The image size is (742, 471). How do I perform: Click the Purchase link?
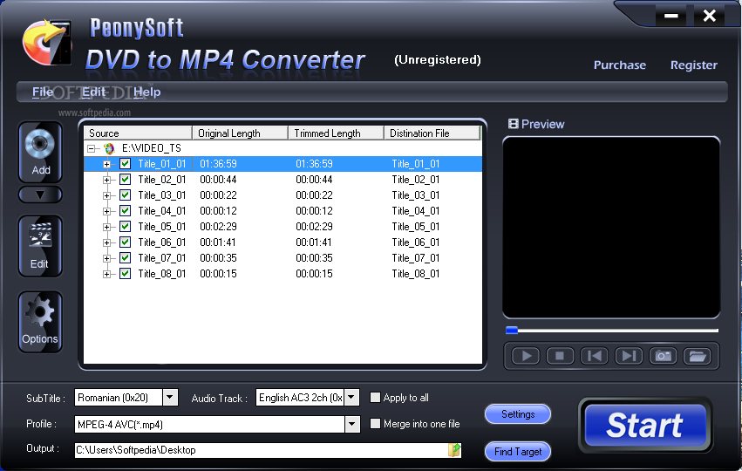coord(619,65)
